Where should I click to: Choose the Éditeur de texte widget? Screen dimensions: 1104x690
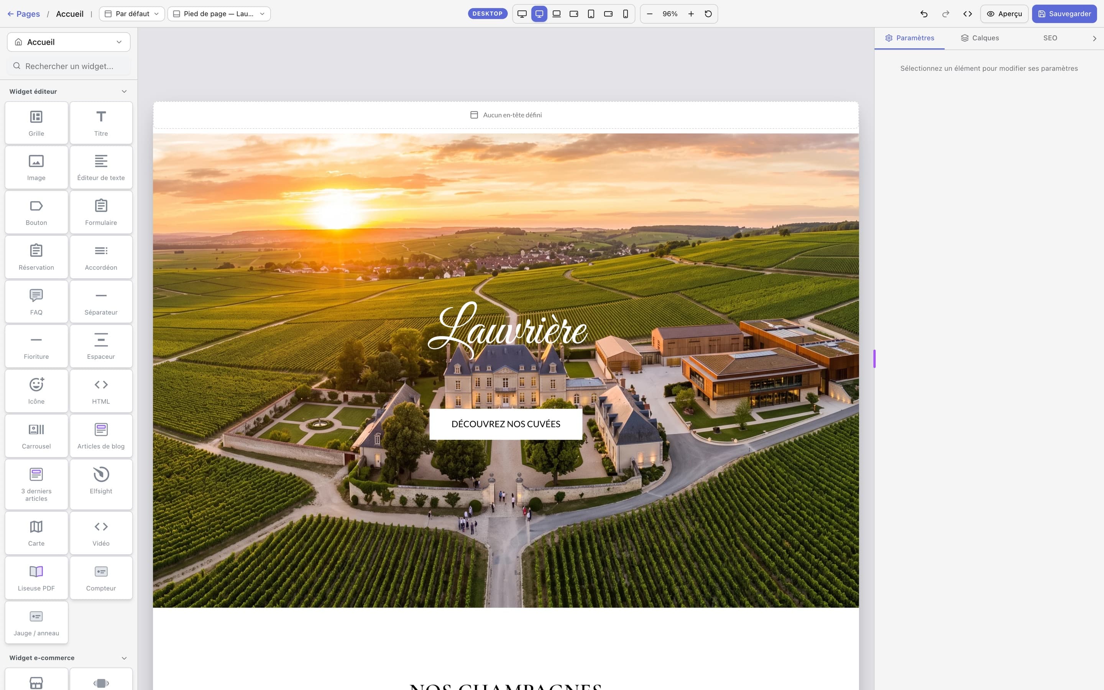(x=101, y=168)
